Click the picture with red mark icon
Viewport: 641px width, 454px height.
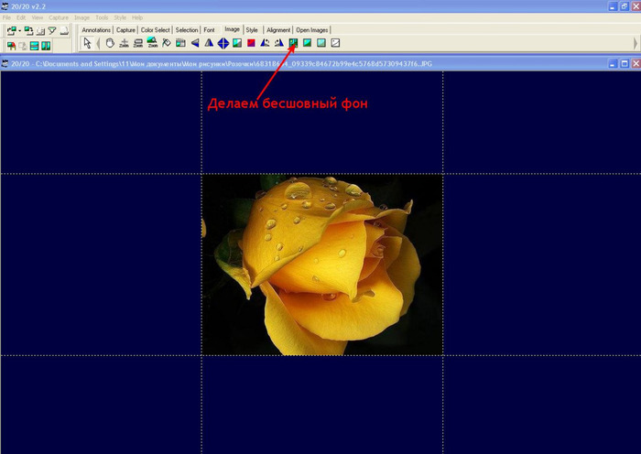coord(11,46)
